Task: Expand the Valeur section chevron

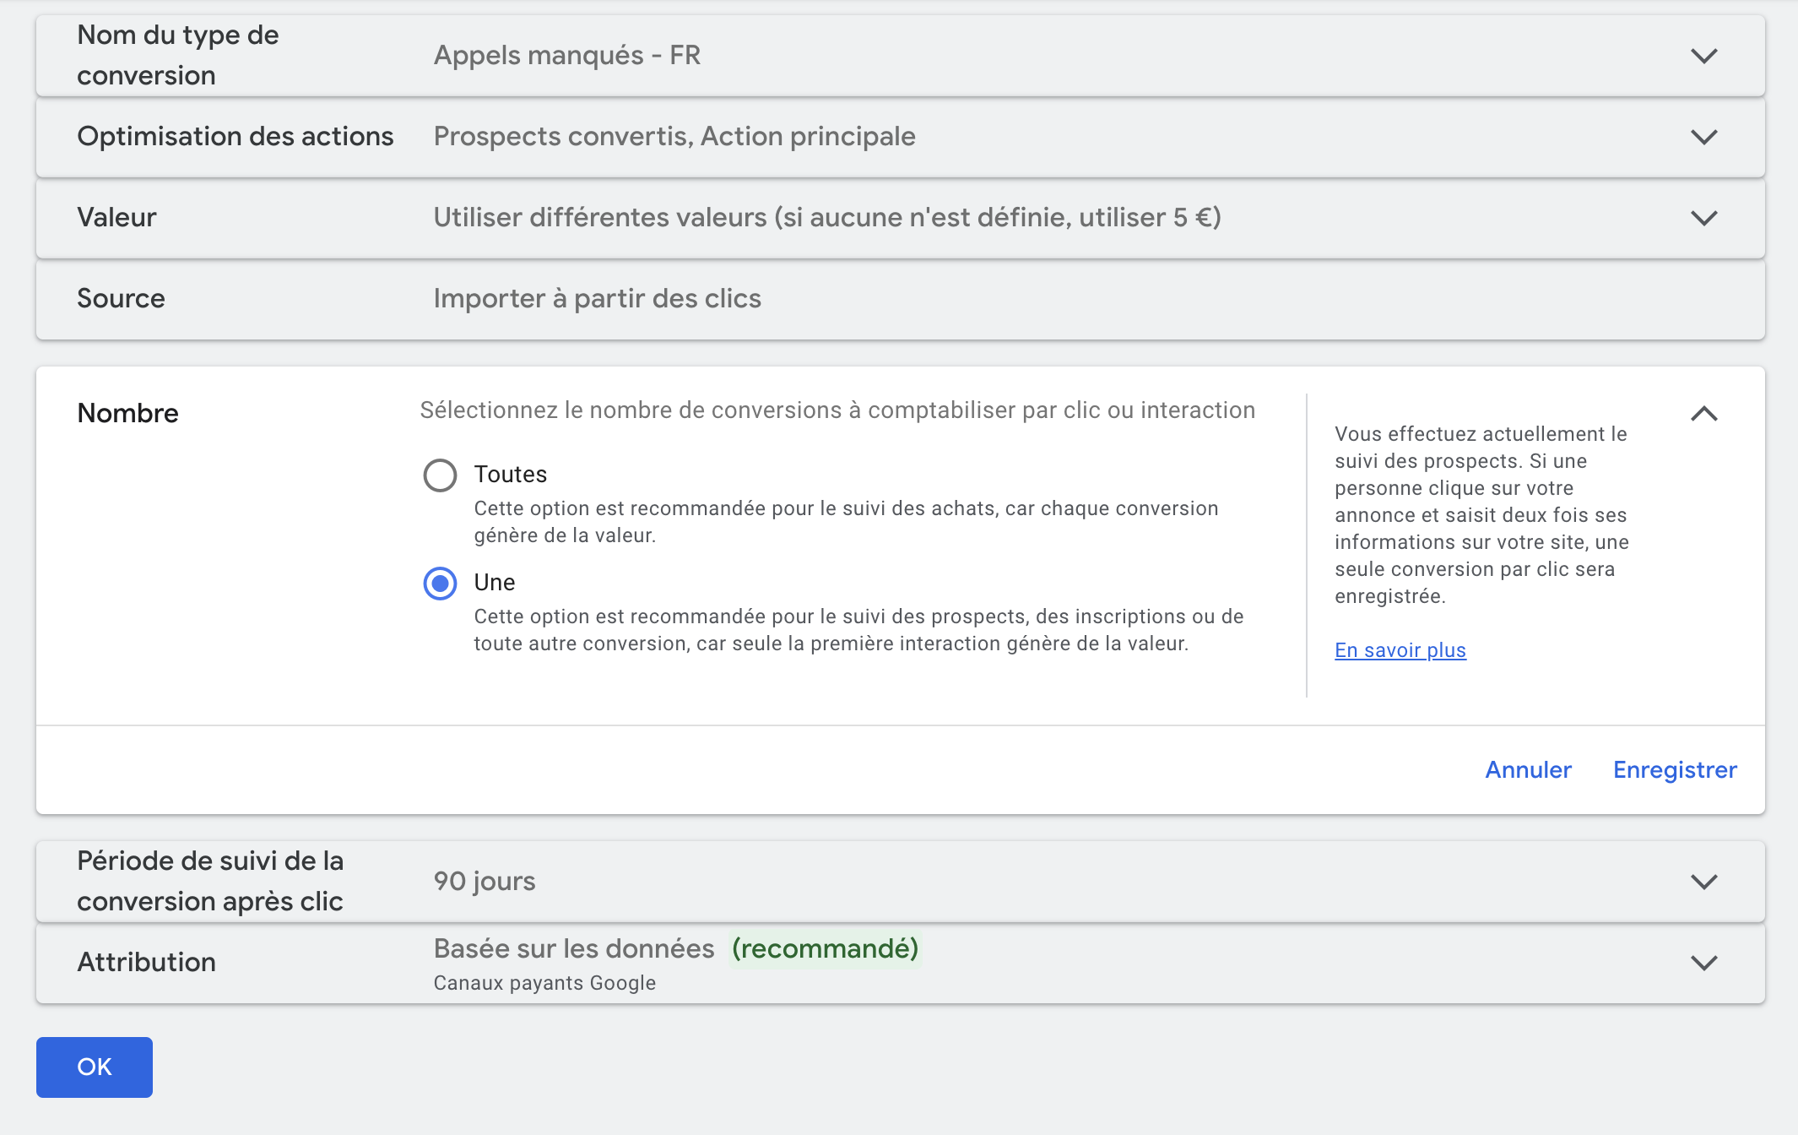Action: (x=1704, y=218)
